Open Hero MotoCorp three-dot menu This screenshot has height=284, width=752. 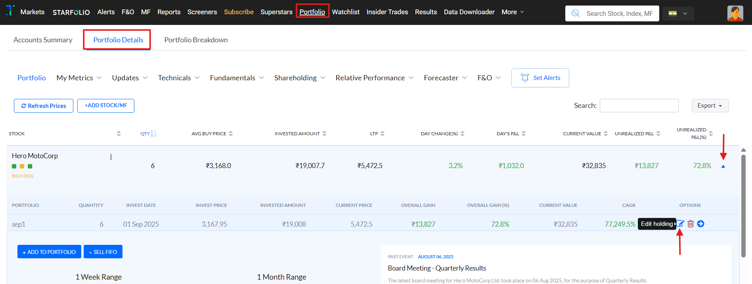point(111,157)
